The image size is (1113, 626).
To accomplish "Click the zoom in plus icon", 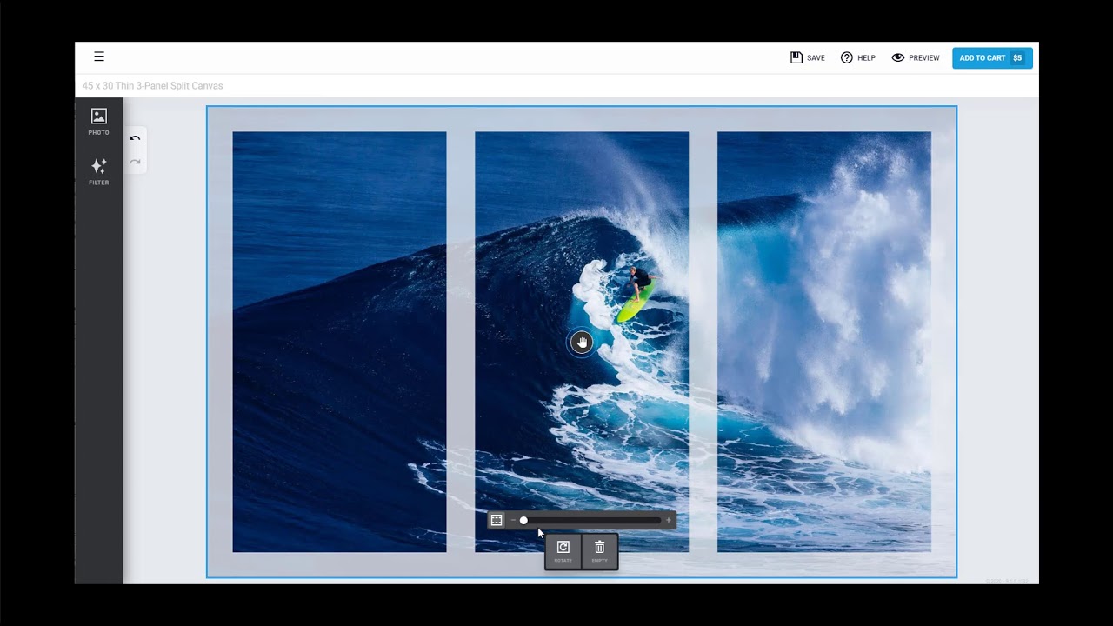I will coord(669,520).
